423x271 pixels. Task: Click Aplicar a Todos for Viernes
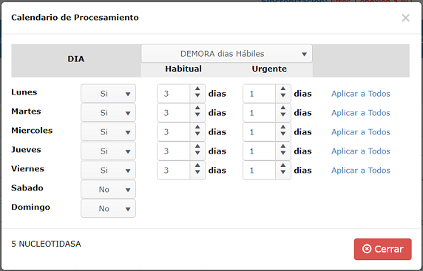coord(361,170)
